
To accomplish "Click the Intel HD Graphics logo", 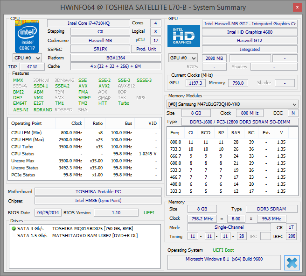I will pos(184,36).
